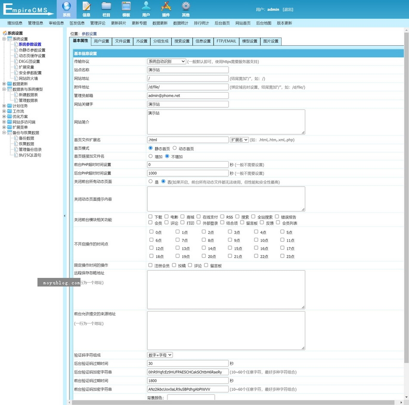
Task: Check the 留言板 checkbox in 关闭前台模块
Action: pos(242,222)
